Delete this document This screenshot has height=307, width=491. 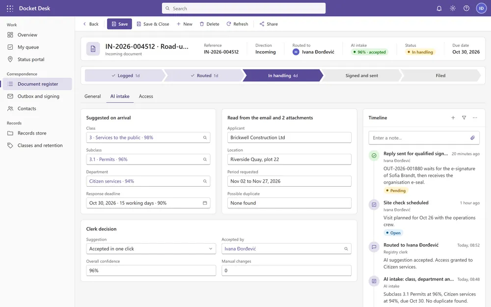coord(210,24)
